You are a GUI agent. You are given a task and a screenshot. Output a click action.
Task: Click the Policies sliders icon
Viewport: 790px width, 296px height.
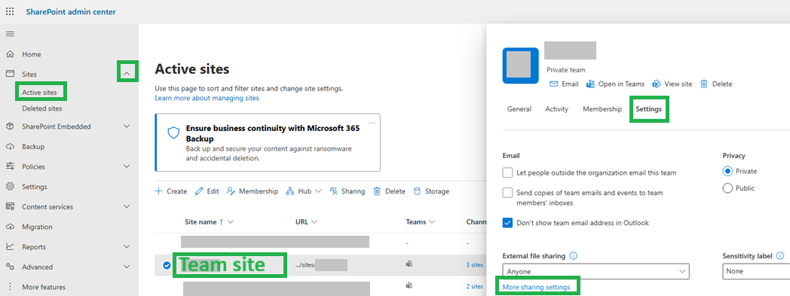(10, 166)
